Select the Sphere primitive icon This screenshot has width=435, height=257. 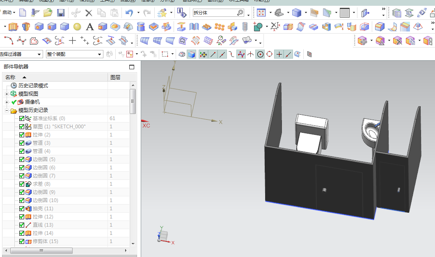click(77, 27)
